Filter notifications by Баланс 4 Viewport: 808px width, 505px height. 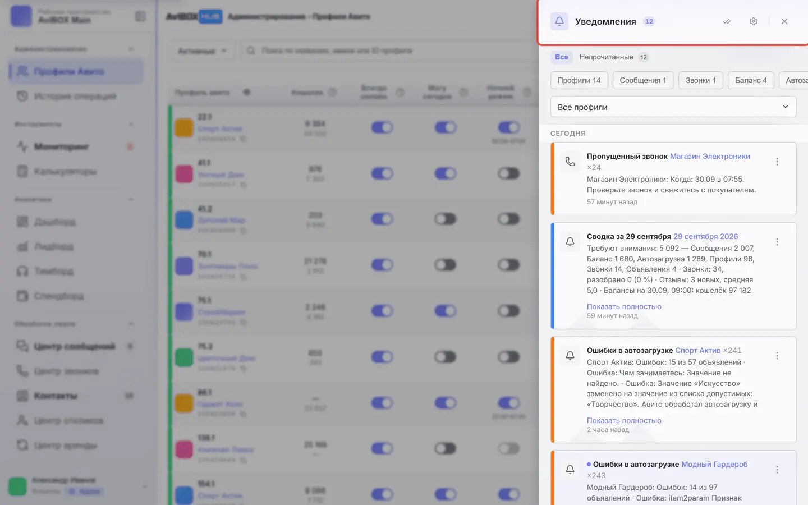(751, 80)
